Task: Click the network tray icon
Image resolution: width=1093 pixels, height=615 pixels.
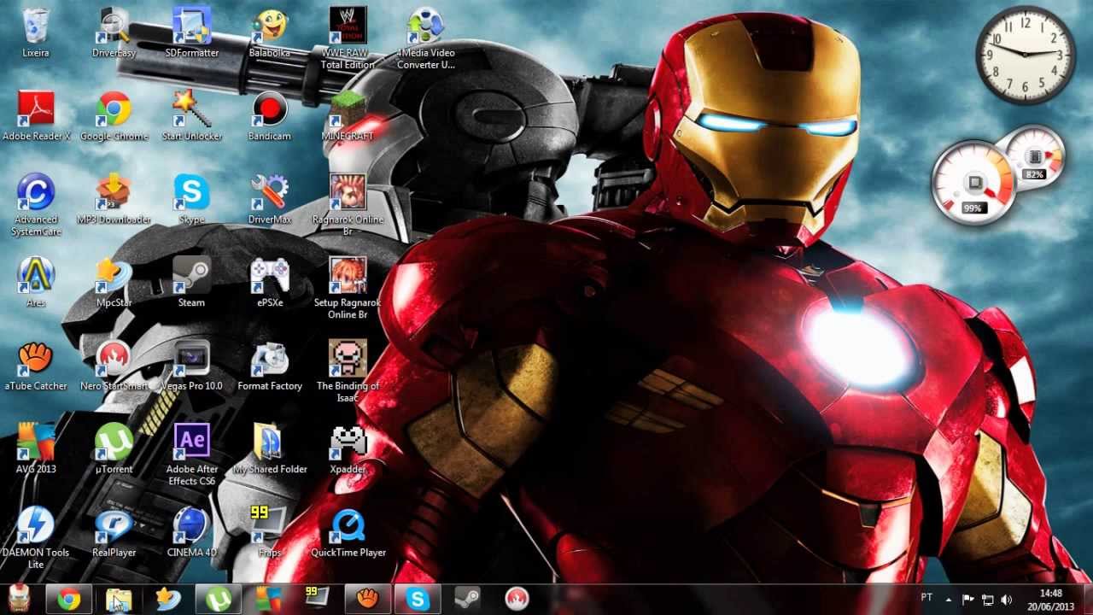Action: [987, 599]
